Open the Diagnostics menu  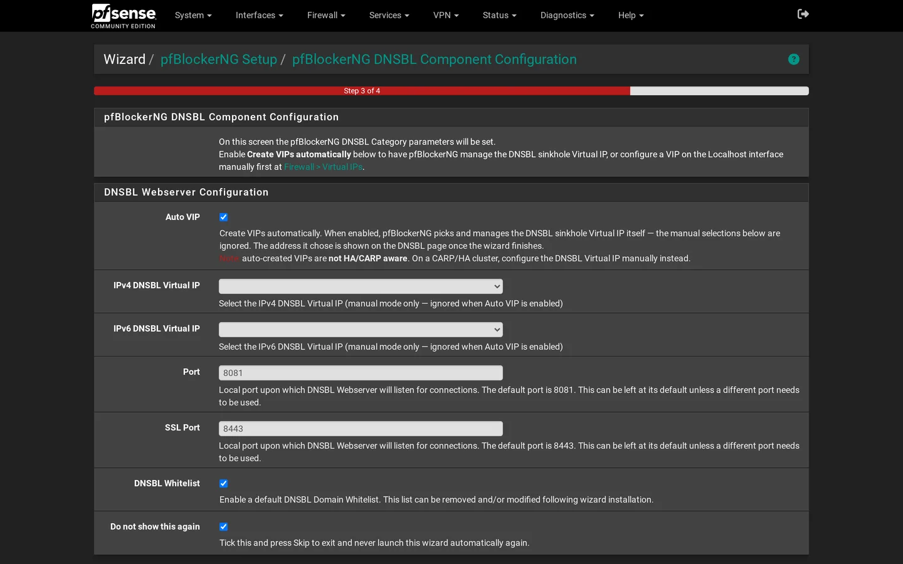point(568,15)
